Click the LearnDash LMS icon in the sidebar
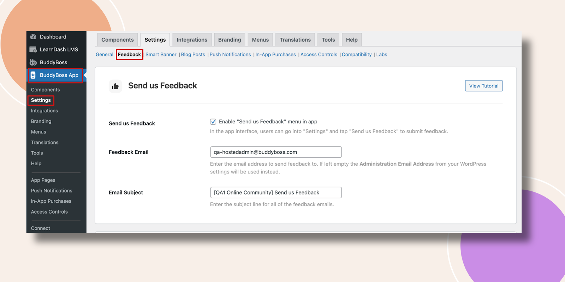Image resolution: width=565 pixels, height=282 pixels. tap(33, 49)
